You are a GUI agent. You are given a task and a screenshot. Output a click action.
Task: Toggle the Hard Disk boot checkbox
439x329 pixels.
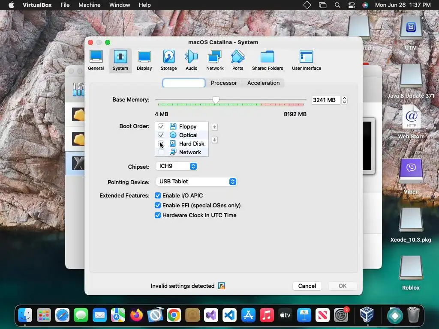pyautogui.click(x=161, y=144)
